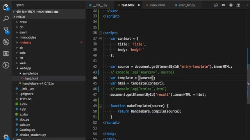Click the eye preview icon in editor toolbar
250x140 pixels.
[223, 5]
